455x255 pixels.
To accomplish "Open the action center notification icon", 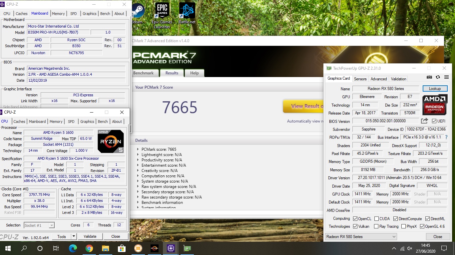I will coord(444,248).
